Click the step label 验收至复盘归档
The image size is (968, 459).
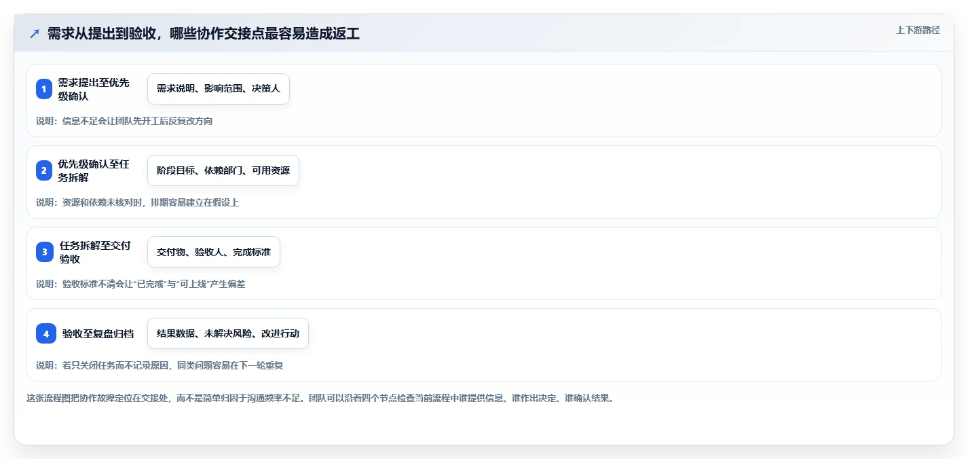click(x=98, y=333)
